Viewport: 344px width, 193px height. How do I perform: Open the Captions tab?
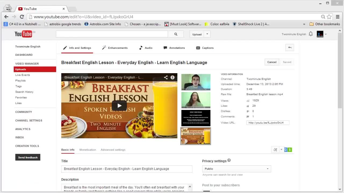click(205, 48)
